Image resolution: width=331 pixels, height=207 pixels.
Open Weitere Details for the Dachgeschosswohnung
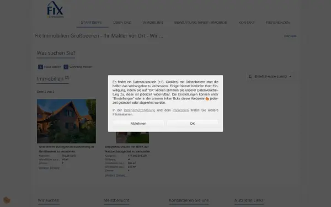[49, 168]
